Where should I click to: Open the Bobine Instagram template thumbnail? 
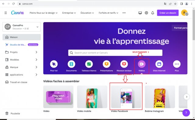tap(160, 97)
